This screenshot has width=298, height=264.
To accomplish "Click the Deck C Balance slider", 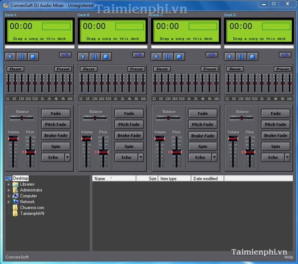I will point(169,118).
